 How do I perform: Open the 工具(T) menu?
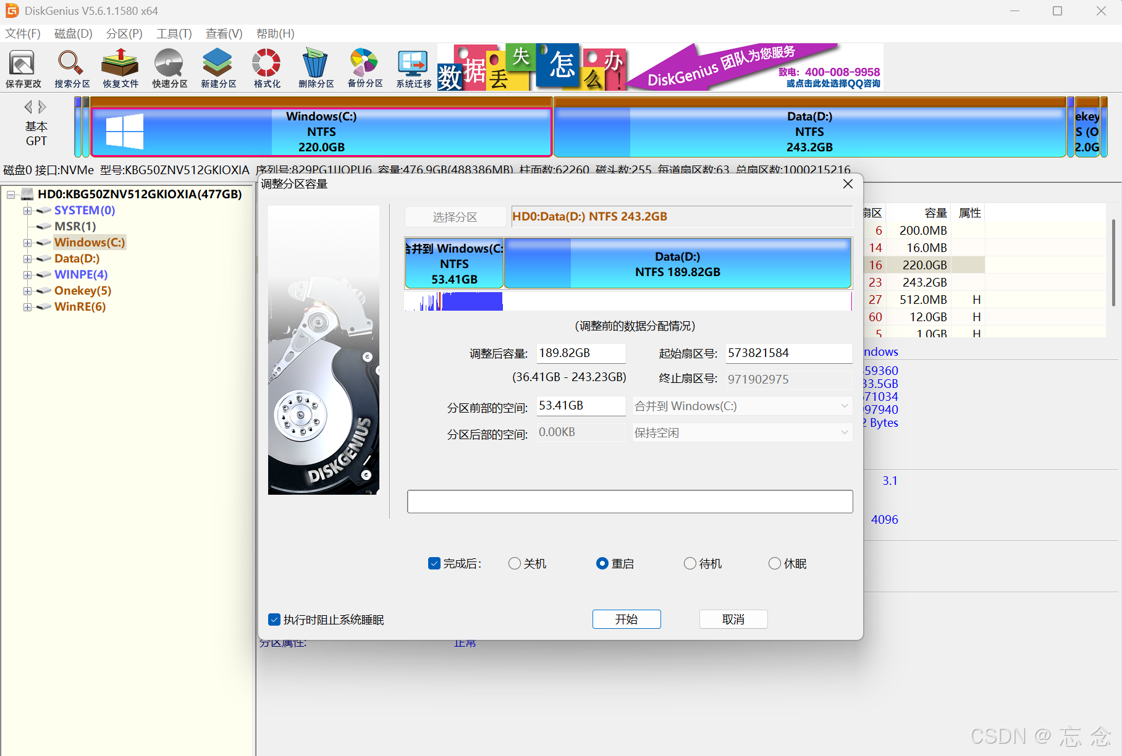pos(174,33)
